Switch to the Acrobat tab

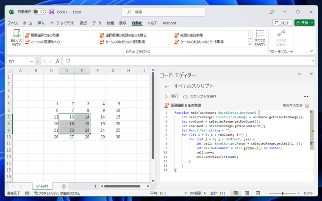coord(169,23)
